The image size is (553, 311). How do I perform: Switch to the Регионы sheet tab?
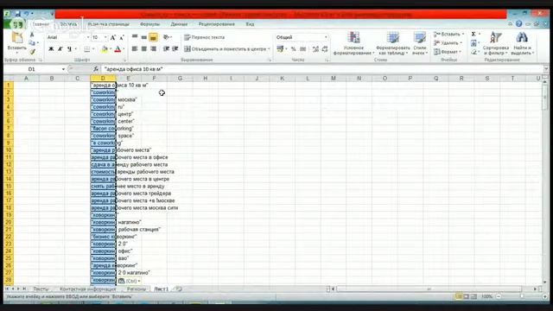[137, 289]
